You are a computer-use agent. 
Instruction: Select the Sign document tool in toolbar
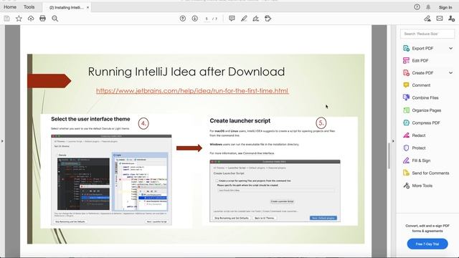256,19
